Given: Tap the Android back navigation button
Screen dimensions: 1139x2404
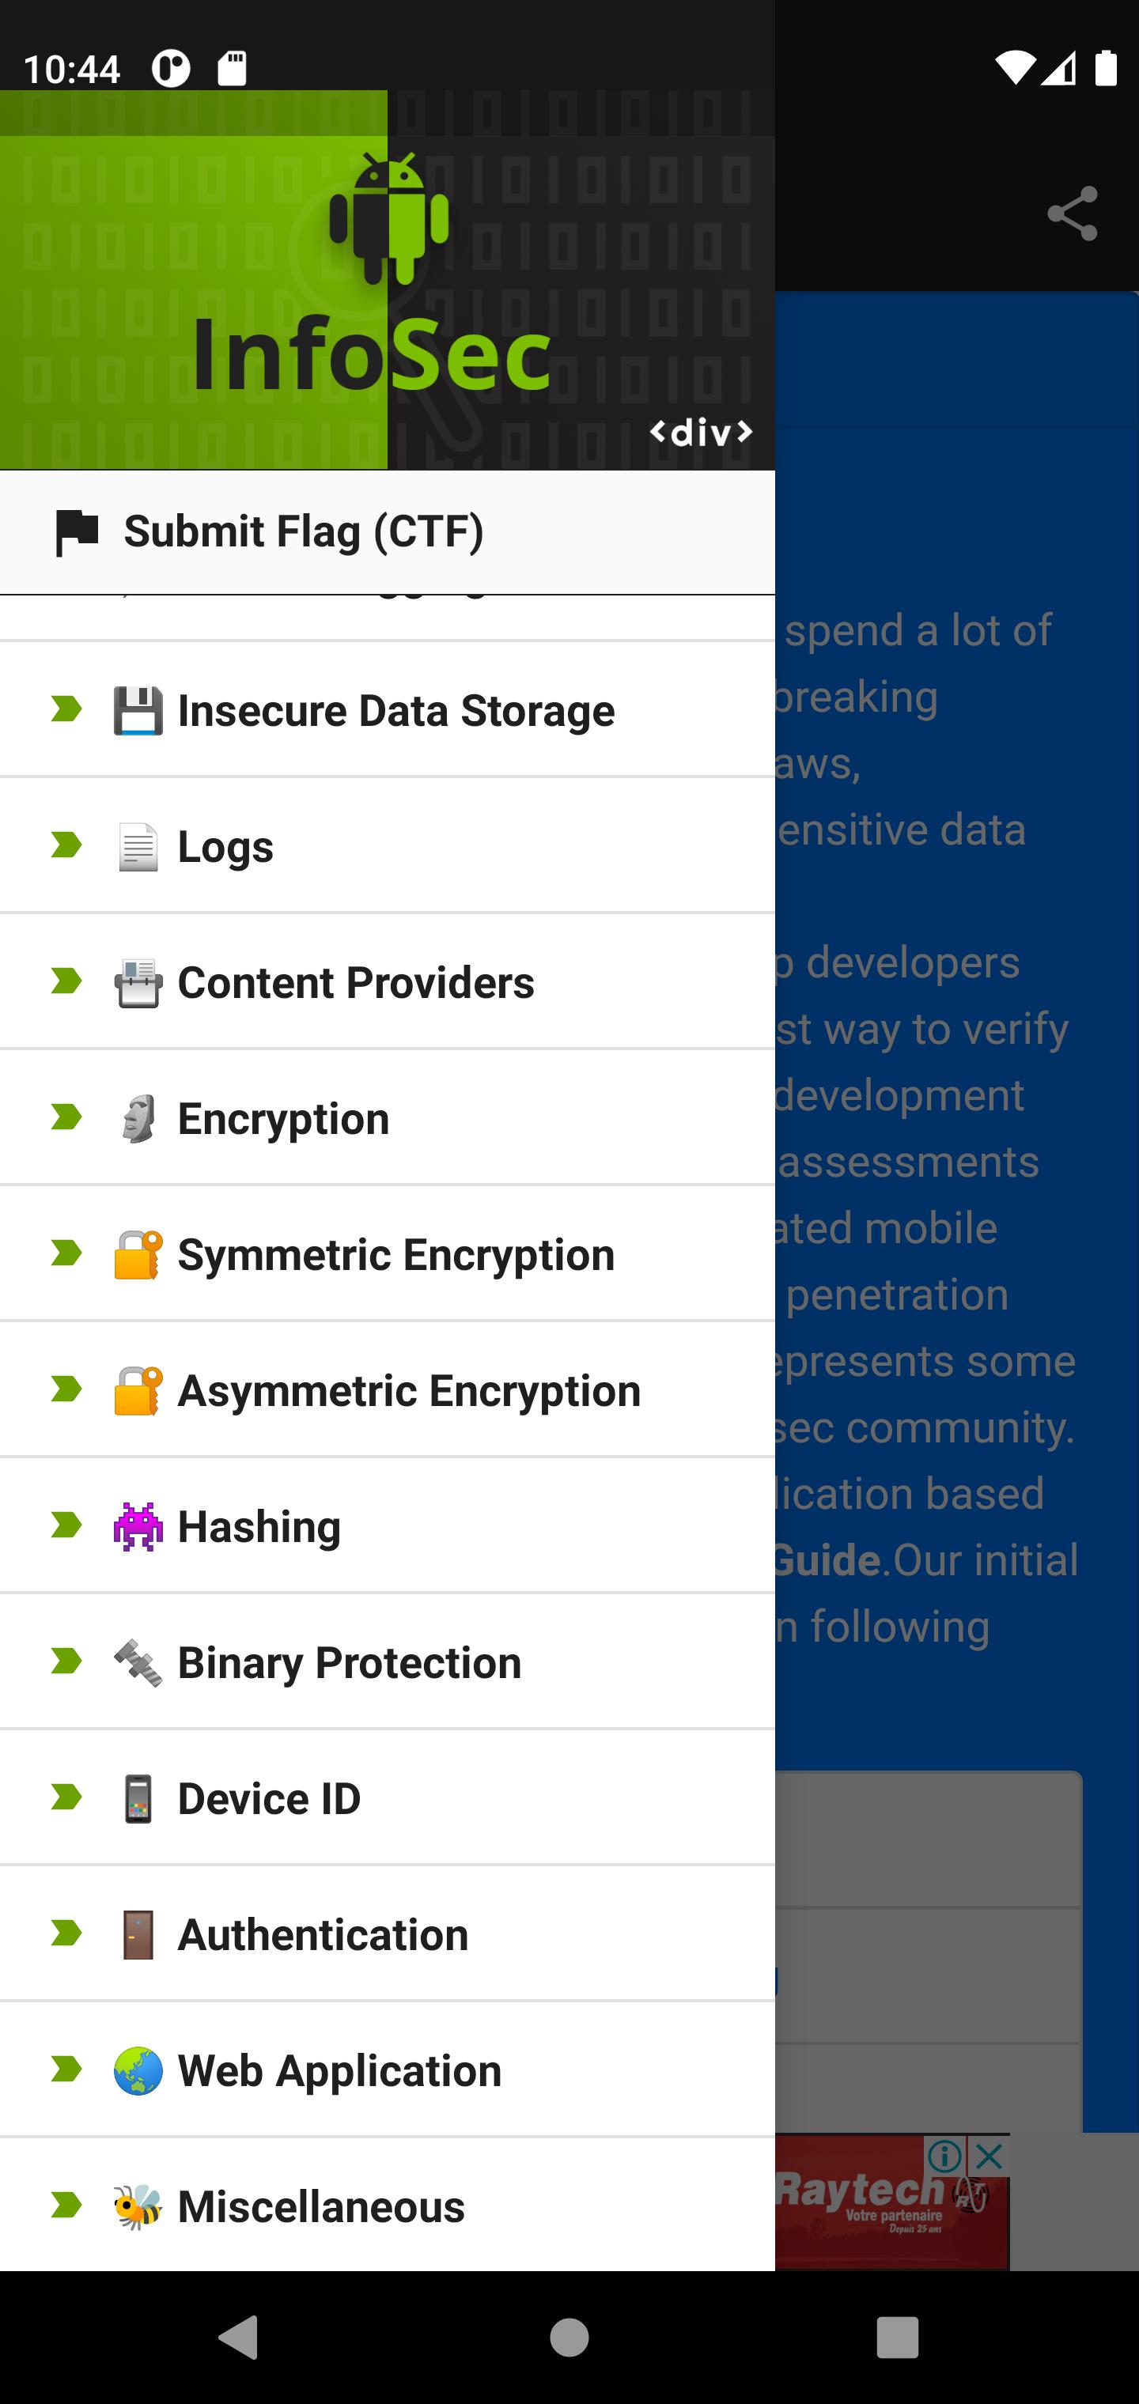Looking at the screenshot, I should [238, 2338].
